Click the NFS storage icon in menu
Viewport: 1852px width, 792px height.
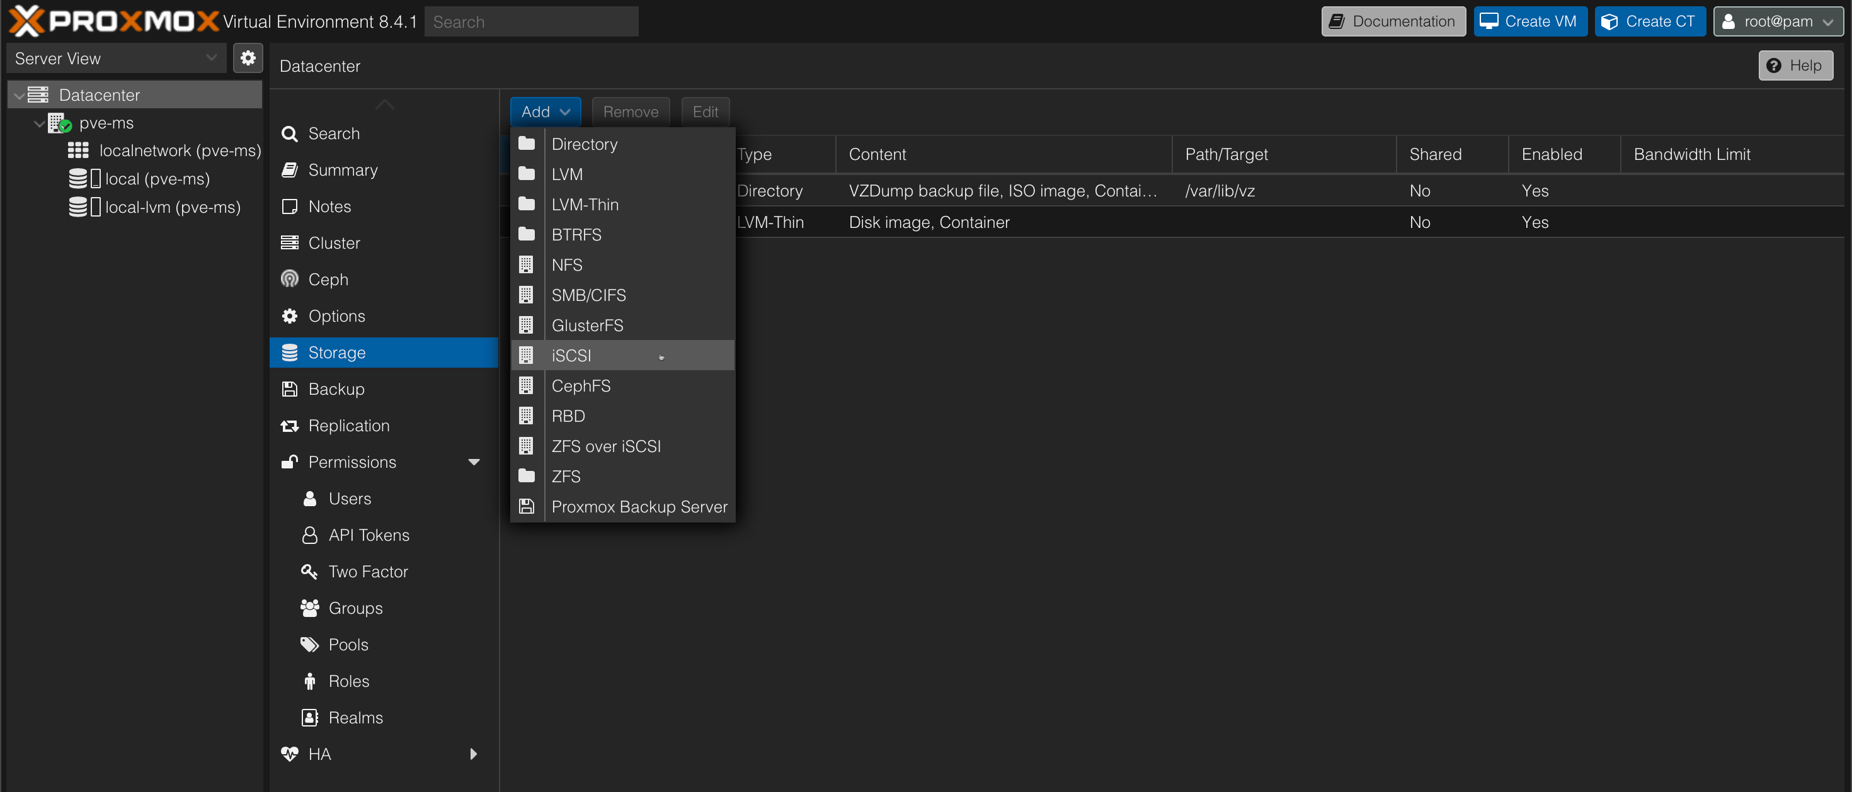(x=526, y=264)
